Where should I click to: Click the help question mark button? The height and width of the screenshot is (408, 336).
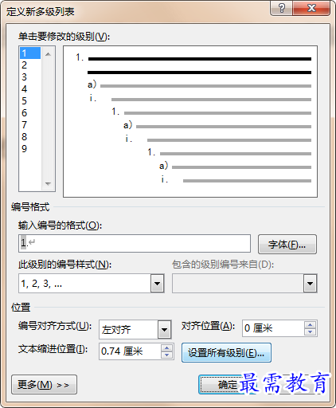(281, 8)
